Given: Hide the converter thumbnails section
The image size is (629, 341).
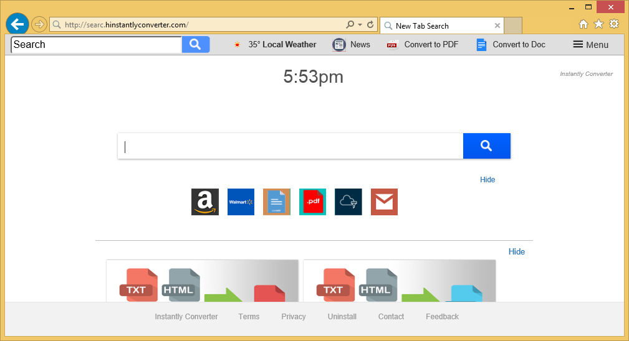Looking at the screenshot, I should point(516,252).
